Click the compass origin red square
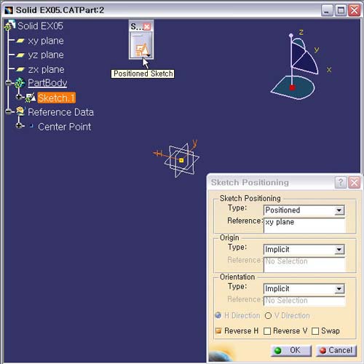The image size is (364, 364). coord(292,87)
